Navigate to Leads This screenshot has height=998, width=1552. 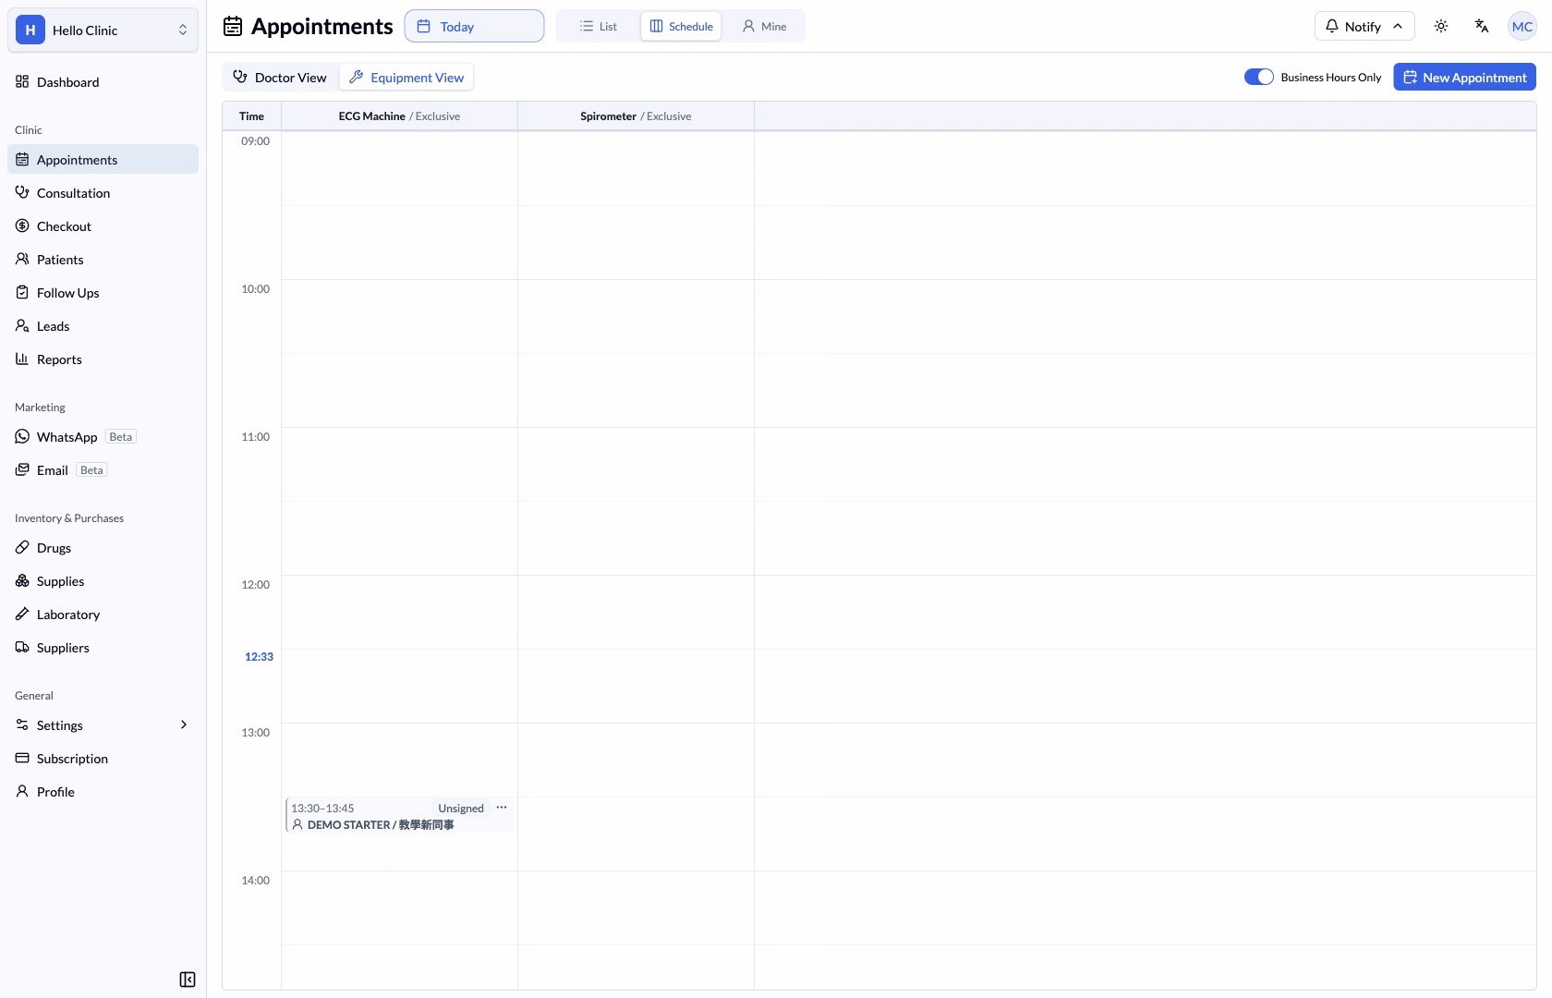(x=103, y=326)
